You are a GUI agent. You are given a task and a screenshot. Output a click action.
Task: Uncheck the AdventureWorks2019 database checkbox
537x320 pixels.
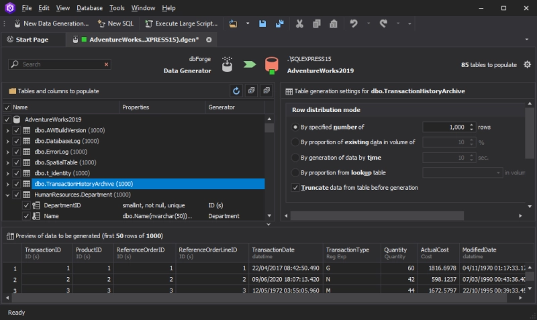point(7,120)
